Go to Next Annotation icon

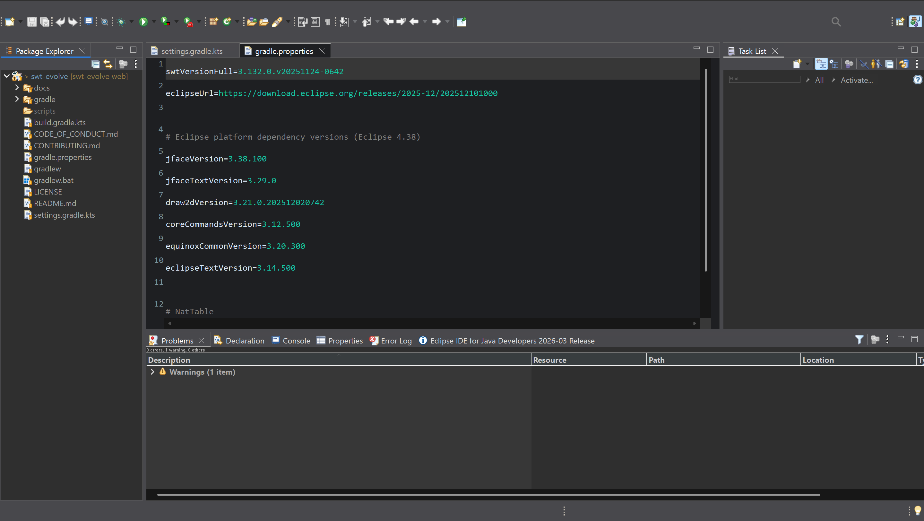pos(344,22)
